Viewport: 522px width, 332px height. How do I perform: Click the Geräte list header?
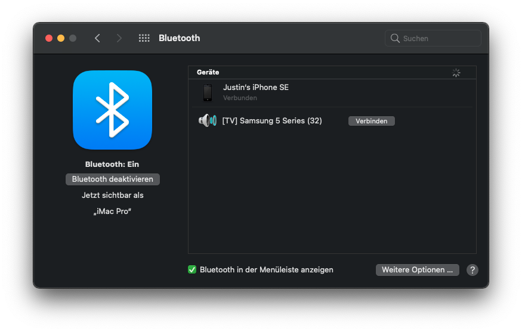[x=208, y=72]
